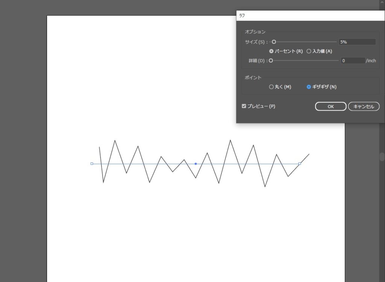
Task: Click the サイズ (S) slider handle
Action: pyautogui.click(x=274, y=42)
